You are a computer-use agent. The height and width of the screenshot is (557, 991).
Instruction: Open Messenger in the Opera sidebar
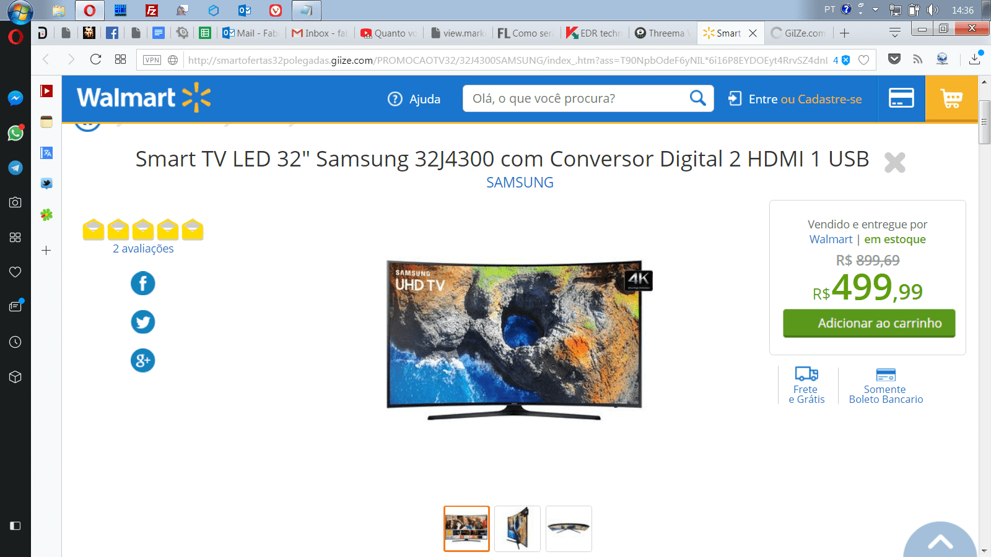[x=15, y=98]
